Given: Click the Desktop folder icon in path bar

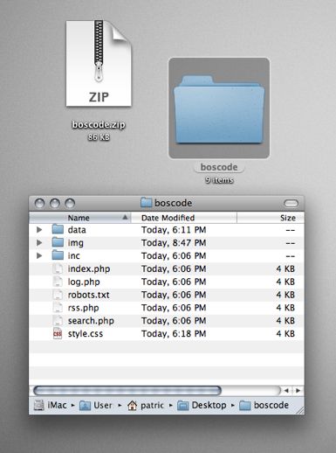Looking at the screenshot, I should (x=183, y=406).
